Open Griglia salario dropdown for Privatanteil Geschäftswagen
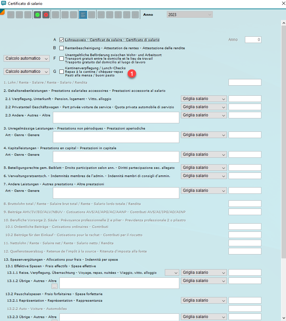This screenshot has width=286, height=321. pyautogui.click(x=204, y=107)
